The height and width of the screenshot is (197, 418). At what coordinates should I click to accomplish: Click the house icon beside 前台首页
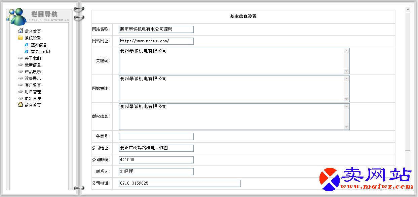tap(21, 105)
